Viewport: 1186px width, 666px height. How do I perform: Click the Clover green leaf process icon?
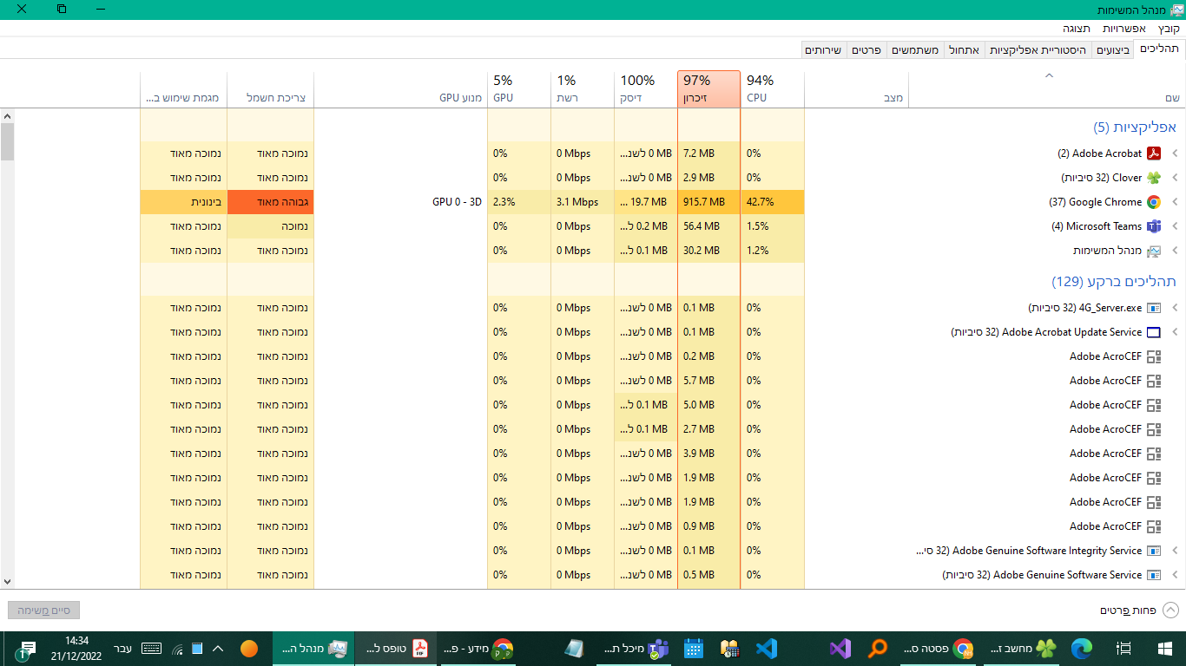click(1154, 178)
